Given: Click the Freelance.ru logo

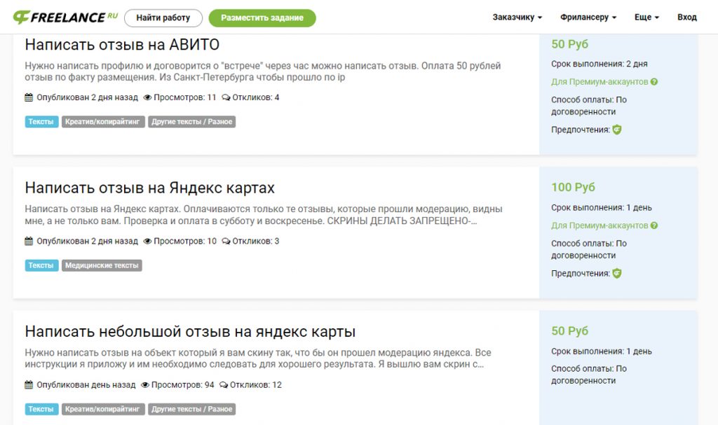Looking at the screenshot, I should click(x=65, y=18).
